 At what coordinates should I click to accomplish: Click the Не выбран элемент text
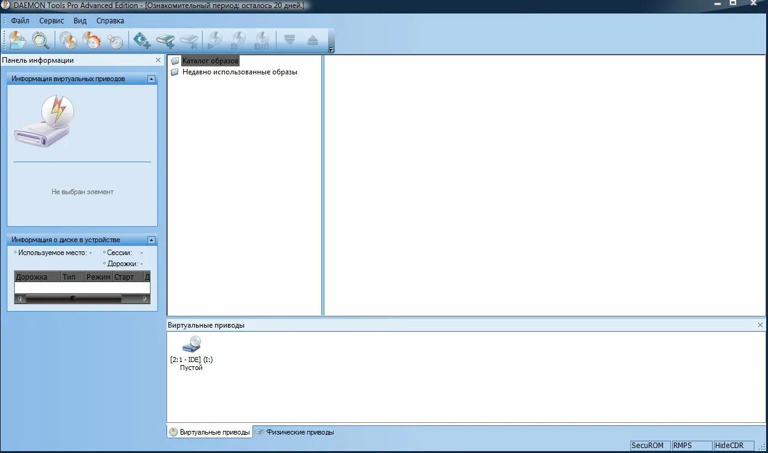(82, 192)
